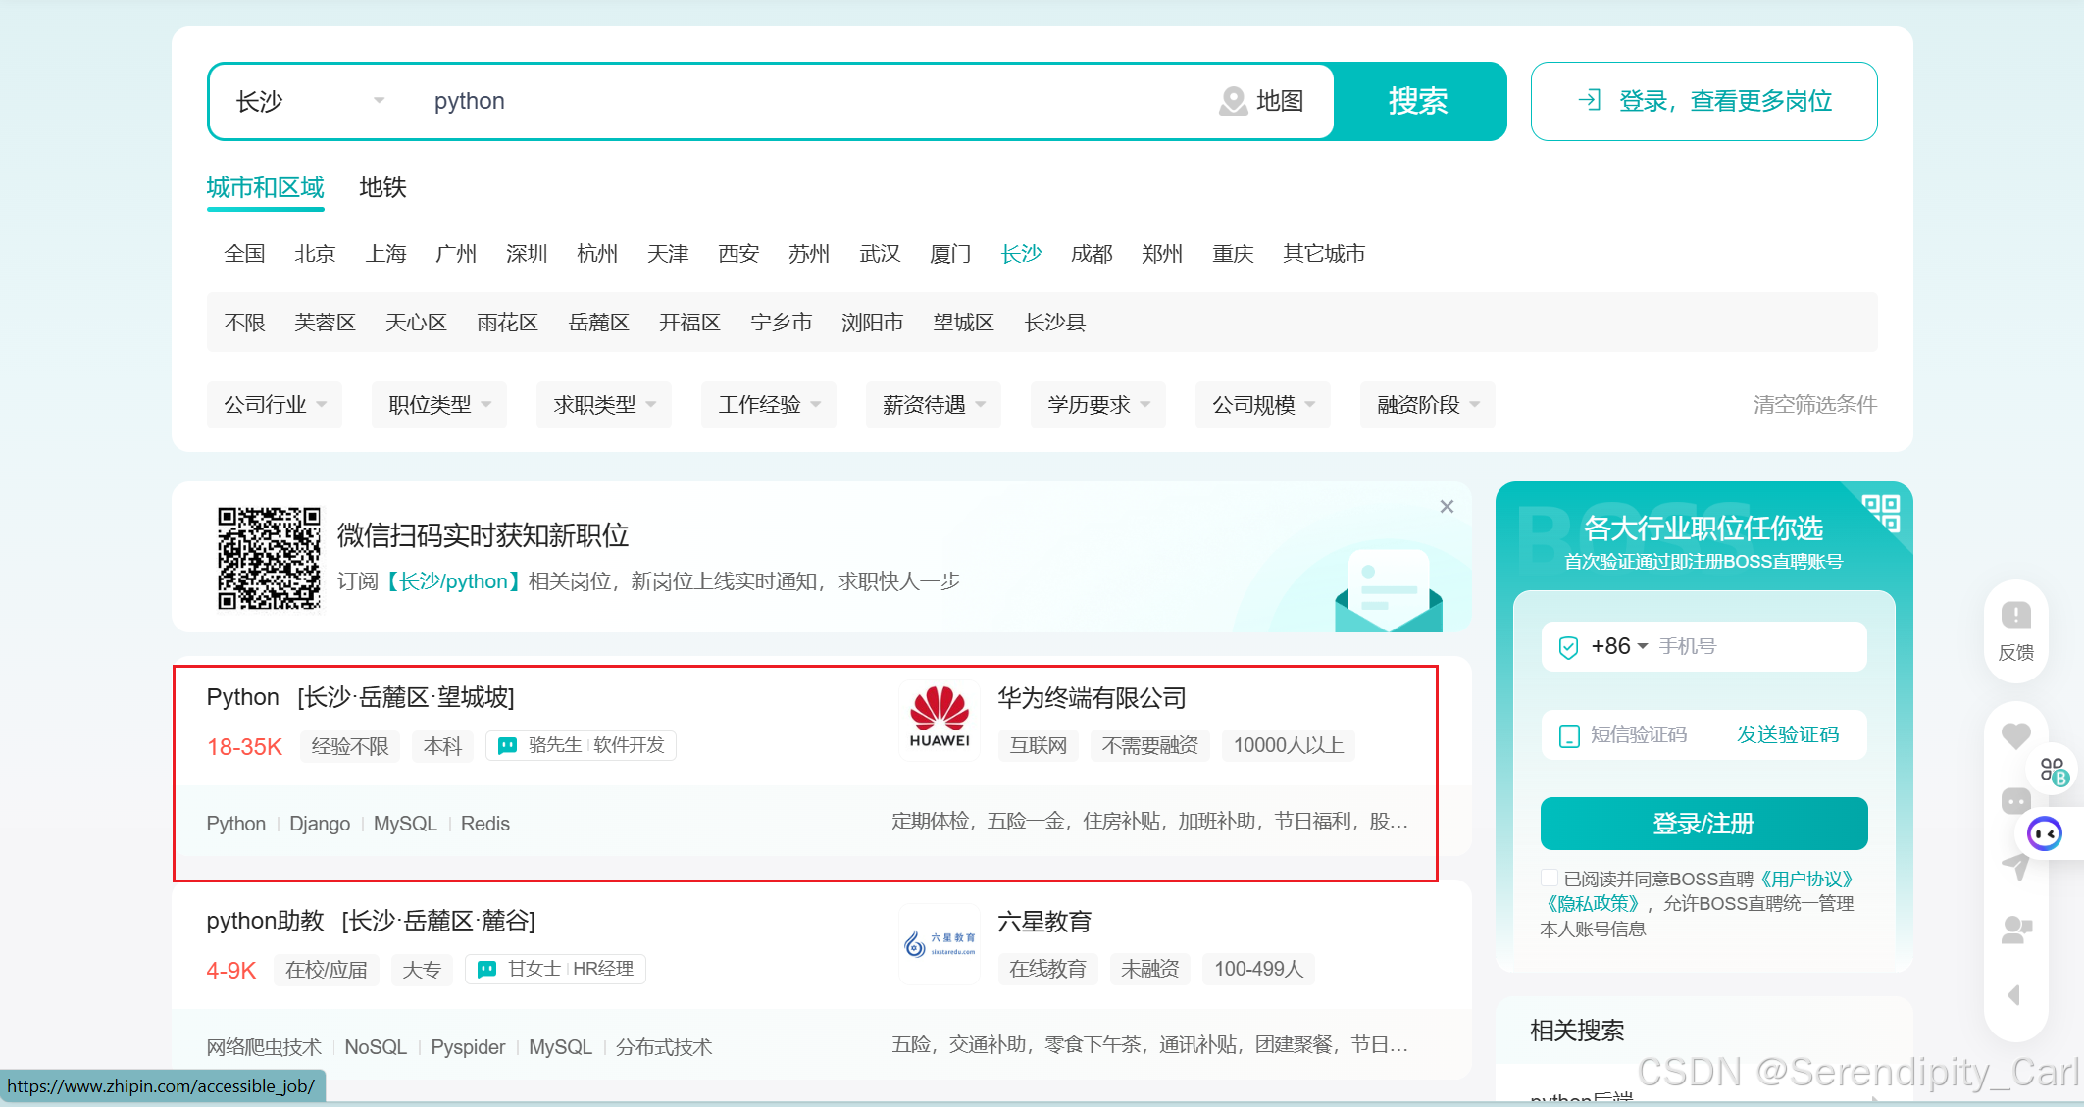Expand the 工作经验 filter dropdown
The height and width of the screenshot is (1107, 2084).
769,405
